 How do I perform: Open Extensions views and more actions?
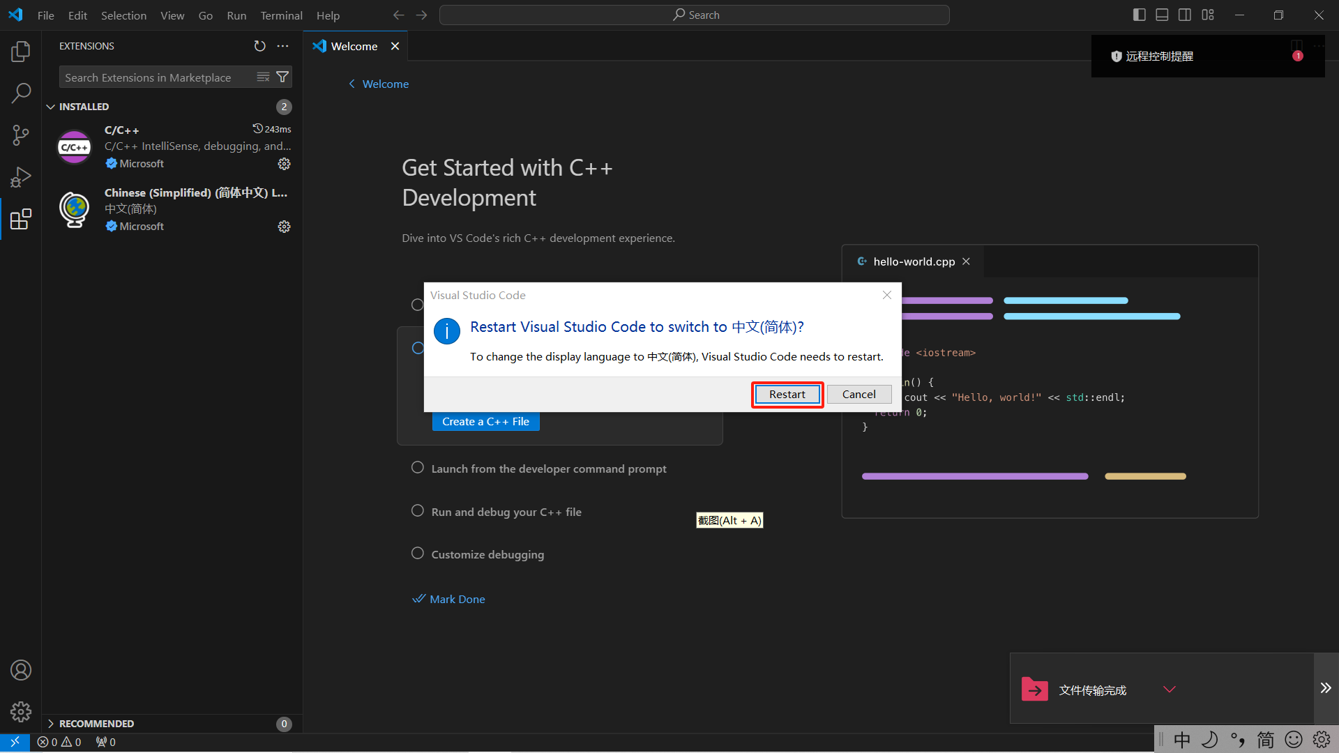tap(282, 46)
